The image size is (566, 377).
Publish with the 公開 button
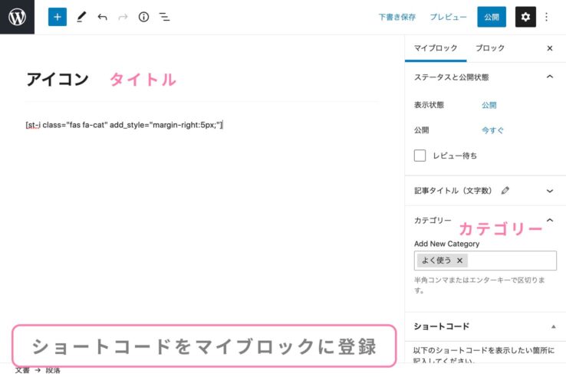point(492,17)
